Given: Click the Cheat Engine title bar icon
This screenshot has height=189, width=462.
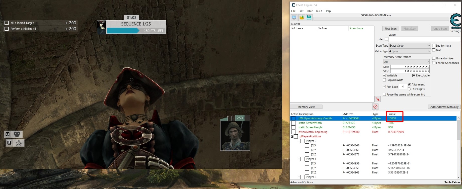Looking at the screenshot, I should pyautogui.click(x=293, y=5).
